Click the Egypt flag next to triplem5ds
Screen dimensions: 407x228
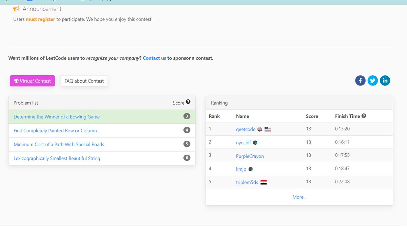click(264, 182)
